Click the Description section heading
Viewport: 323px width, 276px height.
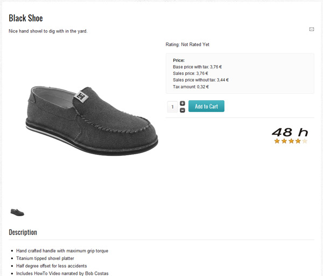tap(23, 232)
